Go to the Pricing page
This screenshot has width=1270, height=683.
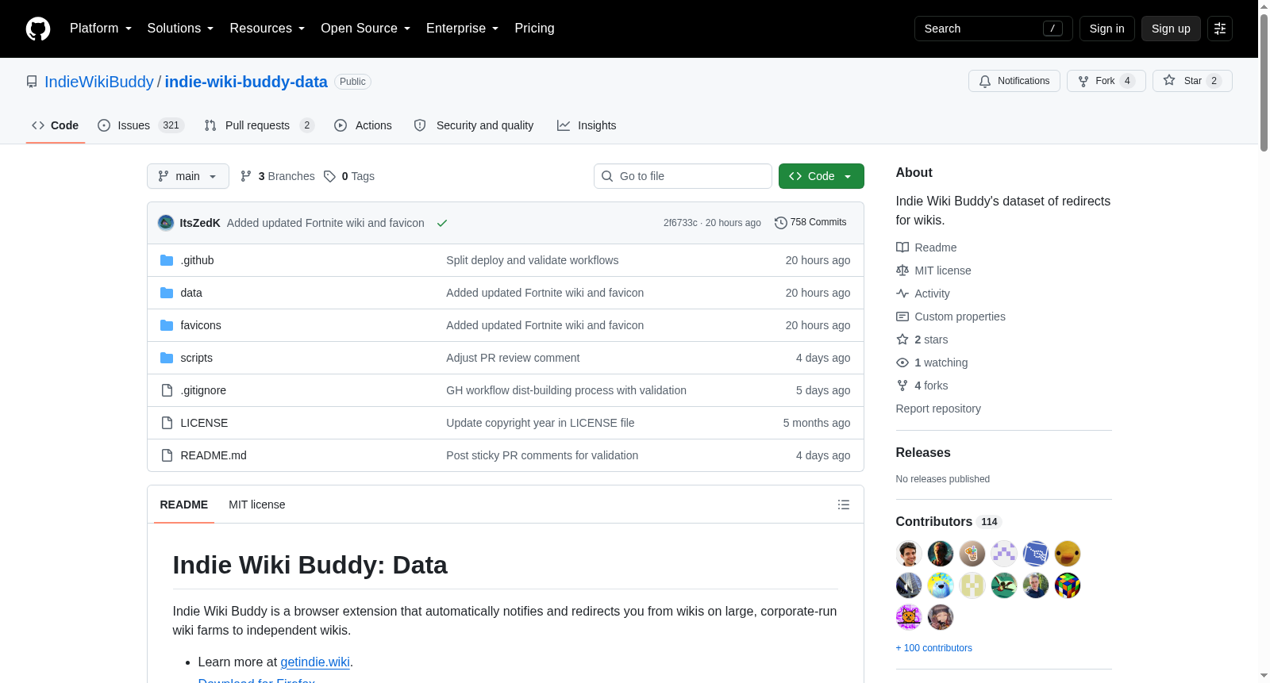click(534, 29)
